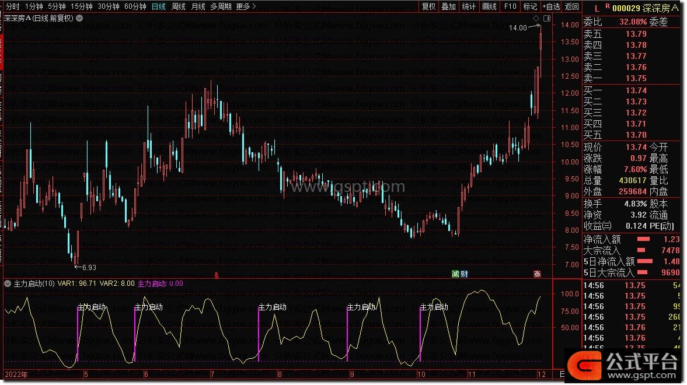Click the 净流入额 row
The width and height of the screenshot is (687, 385).
click(x=632, y=240)
